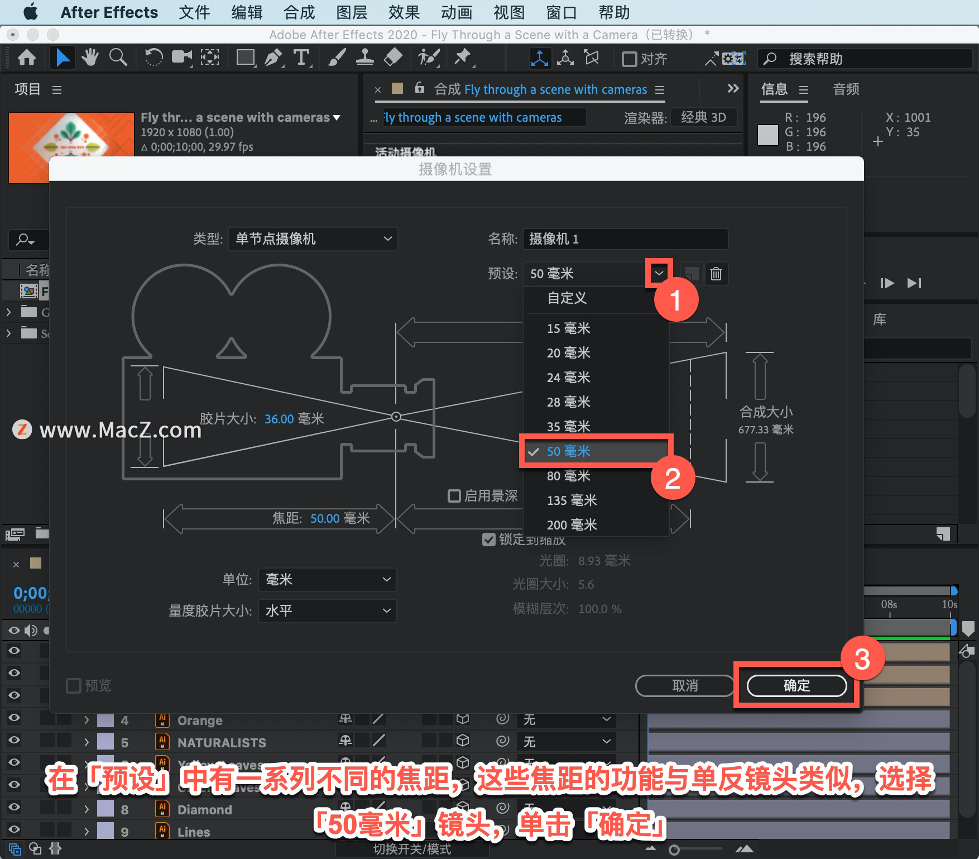Select the Rotation tool
979x859 pixels.
(153, 58)
